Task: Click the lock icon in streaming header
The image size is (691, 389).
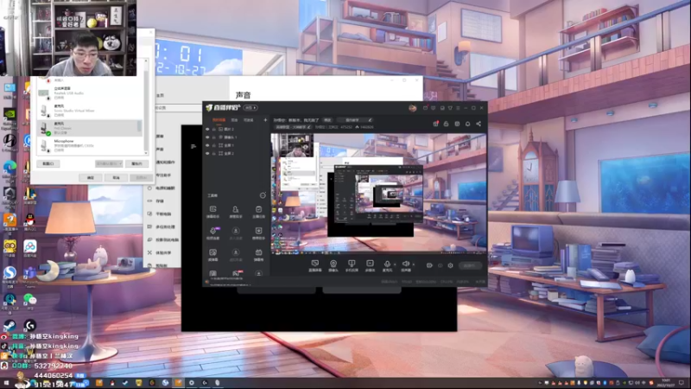Action: (x=446, y=124)
